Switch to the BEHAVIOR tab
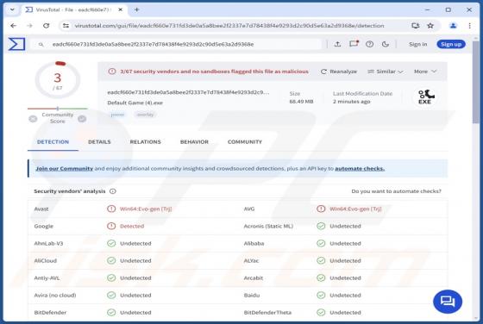This screenshot has width=483, height=324. (x=194, y=142)
